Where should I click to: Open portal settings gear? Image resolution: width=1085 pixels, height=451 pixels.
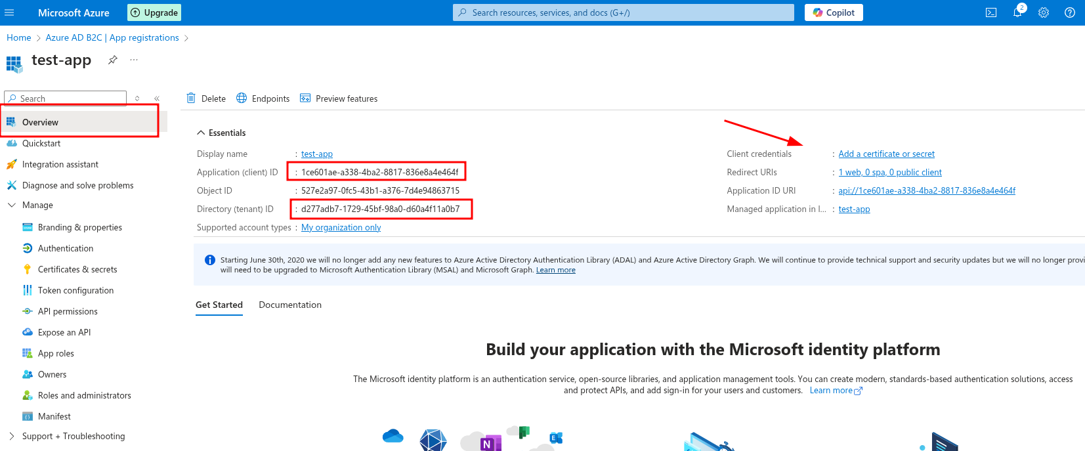point(1044,12)
